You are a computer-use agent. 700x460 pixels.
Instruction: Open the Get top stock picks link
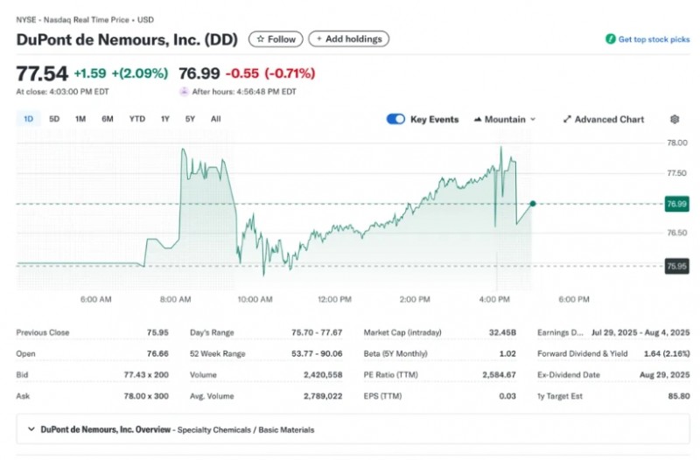click(x=654, y=39)
